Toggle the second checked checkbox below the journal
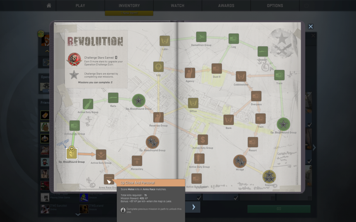Screen dimensions: 356x222 point(236,198)
